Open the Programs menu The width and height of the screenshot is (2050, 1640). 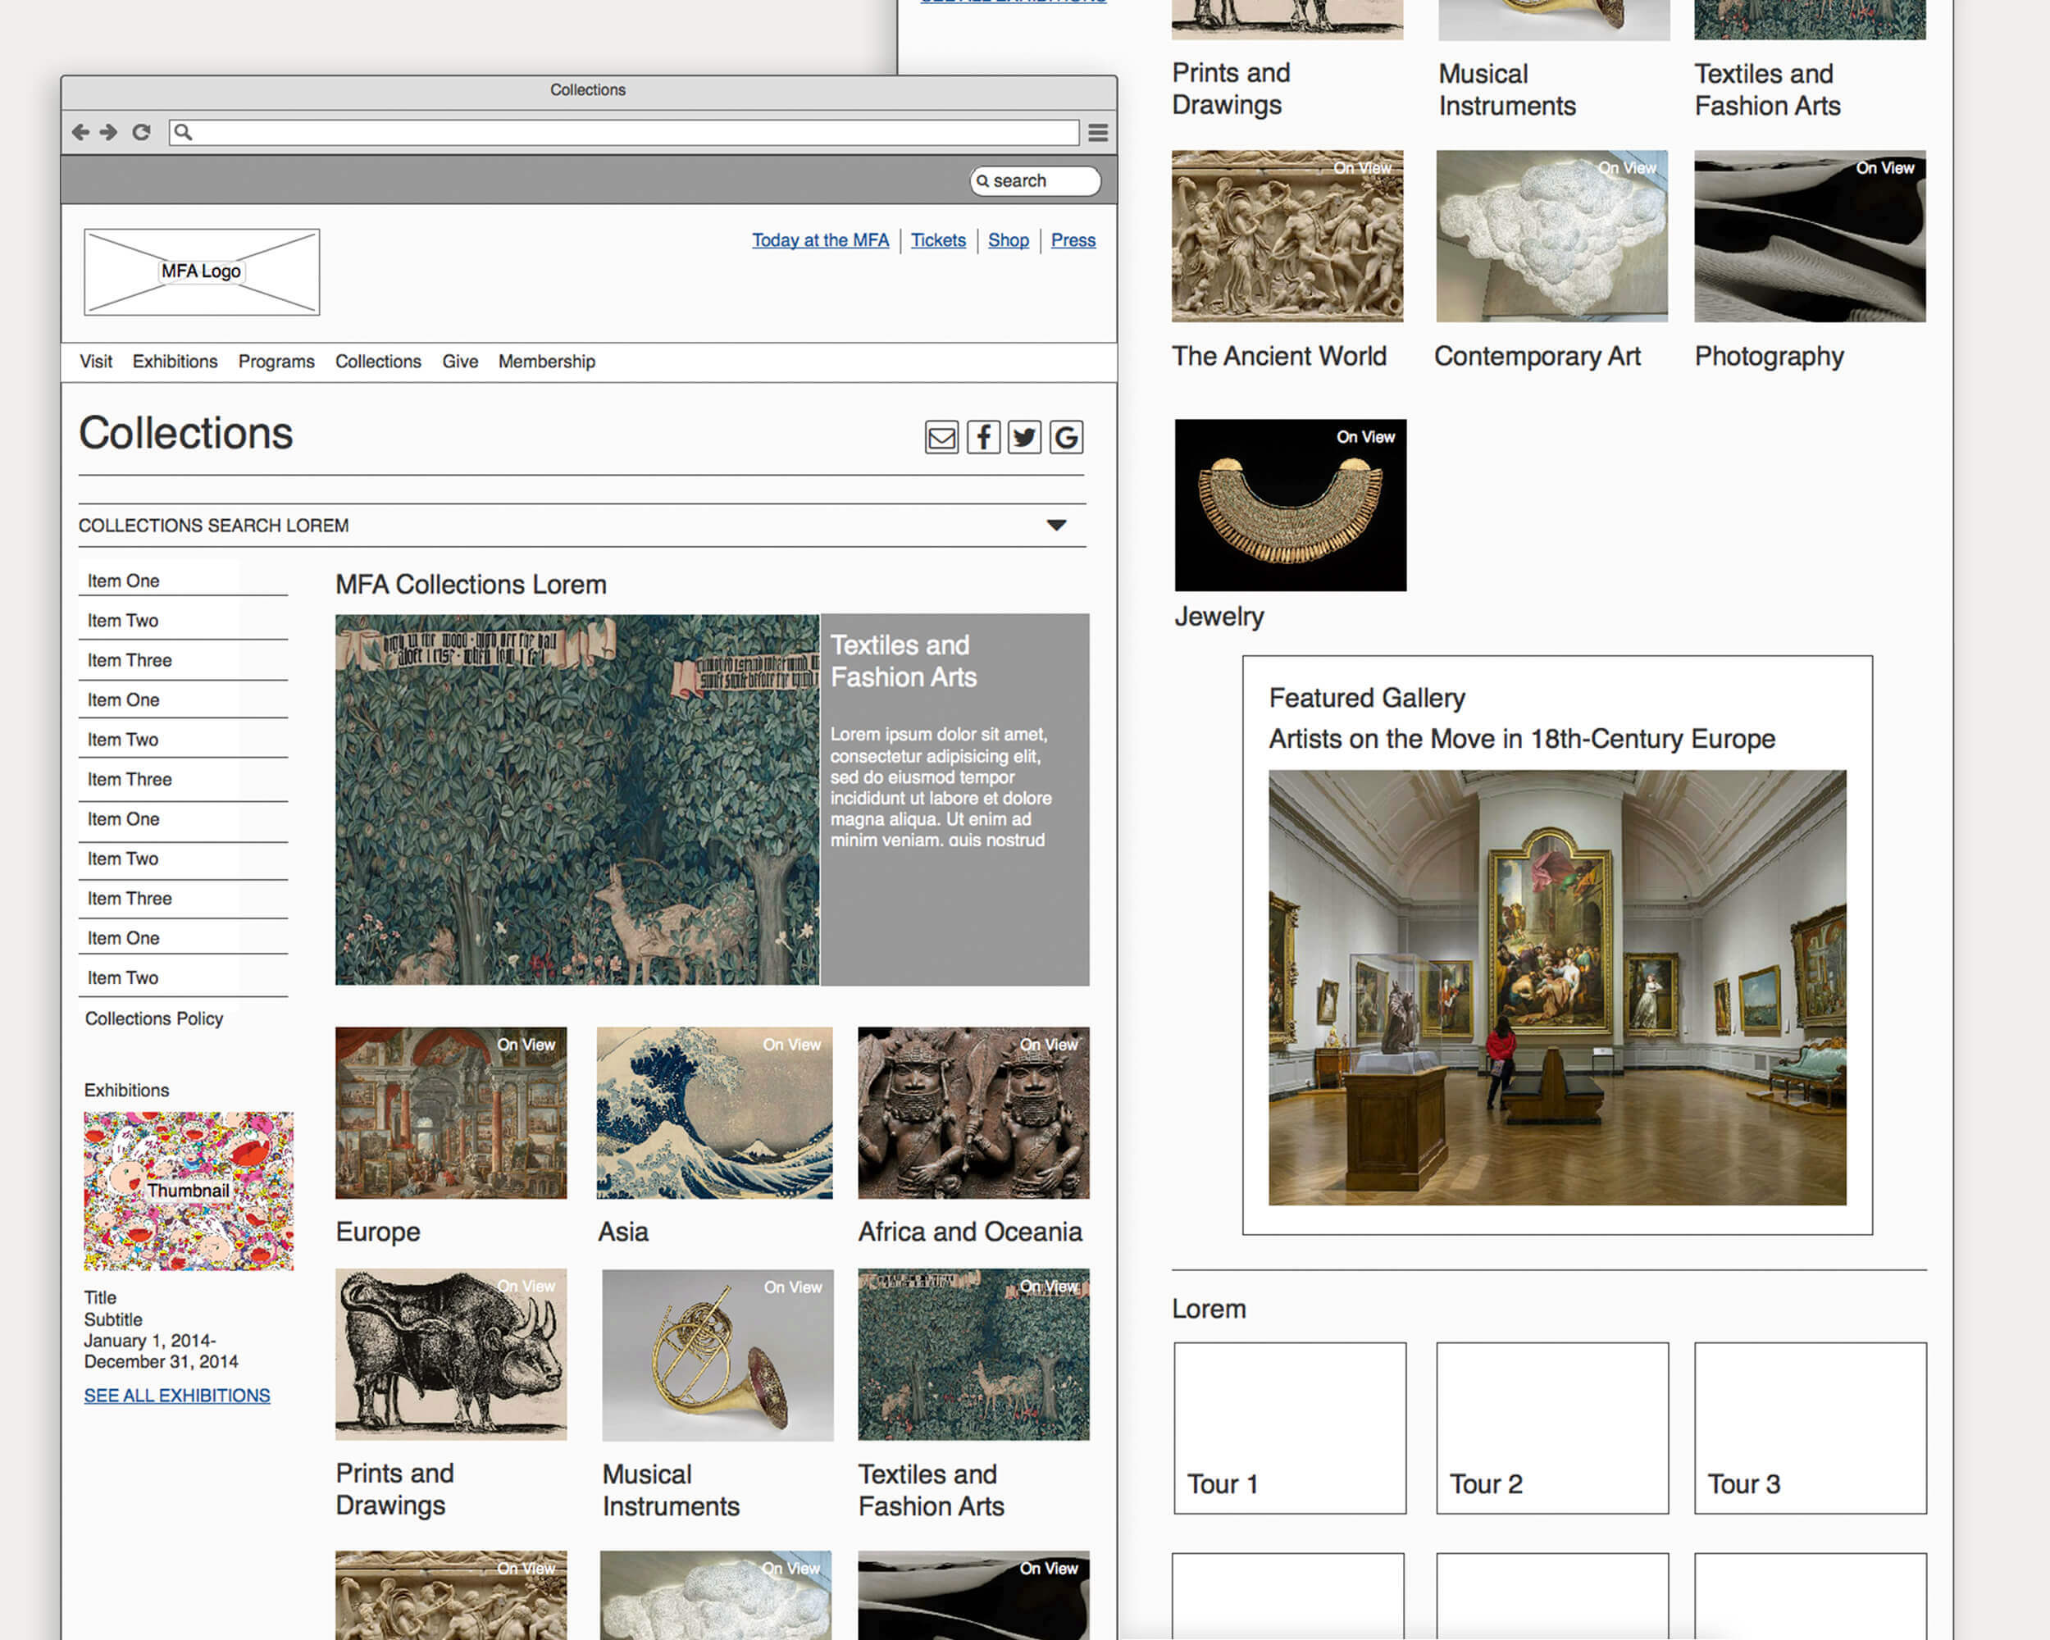point(276,362)
